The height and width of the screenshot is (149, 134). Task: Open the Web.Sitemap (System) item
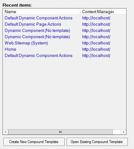pyautogui.click(x=26, y=43)
